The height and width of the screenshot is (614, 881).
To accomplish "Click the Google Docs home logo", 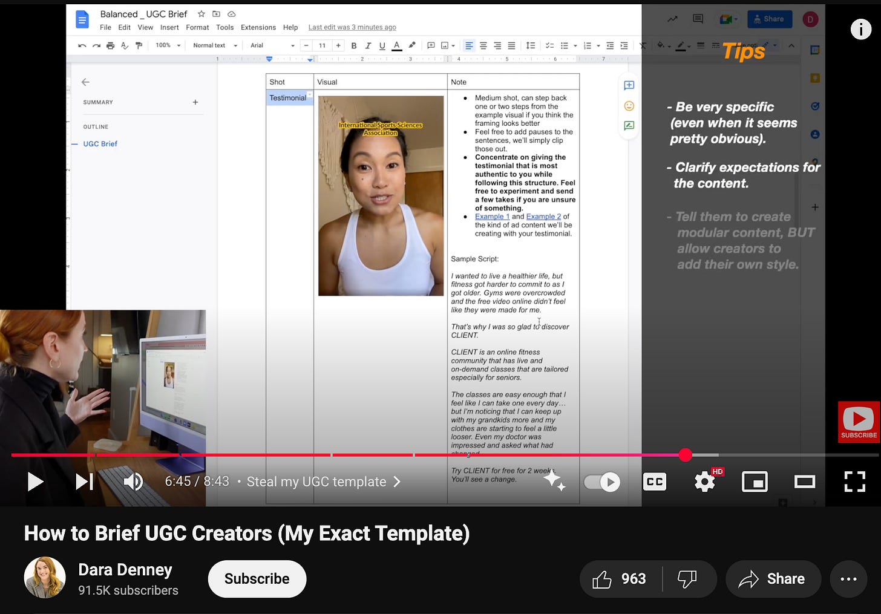I will (82, 19).
